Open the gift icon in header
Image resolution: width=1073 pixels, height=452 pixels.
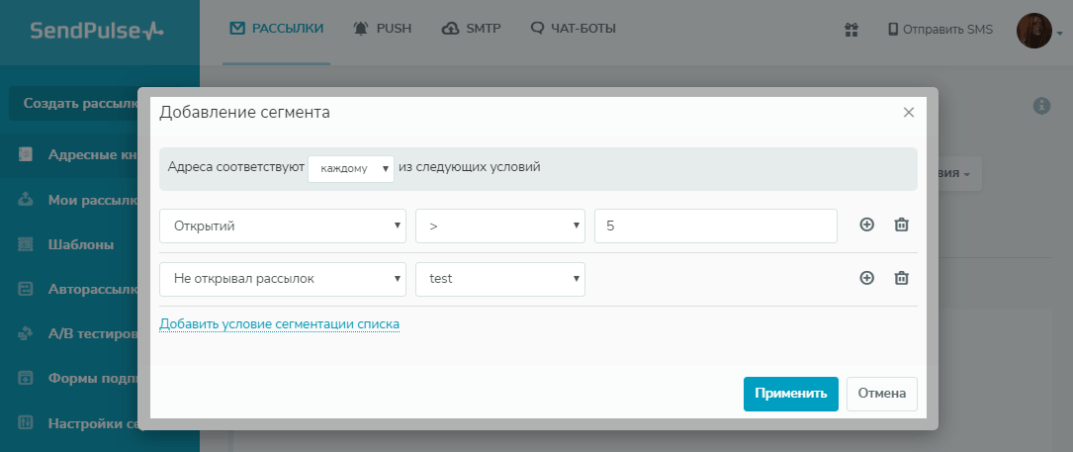click(x=850, y=30)
